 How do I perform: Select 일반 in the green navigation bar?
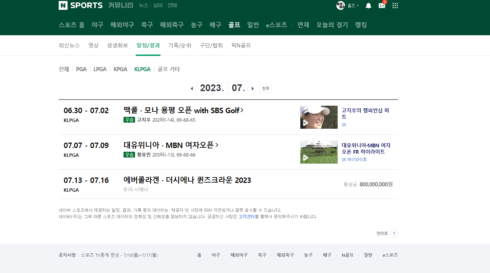(253, 25)
